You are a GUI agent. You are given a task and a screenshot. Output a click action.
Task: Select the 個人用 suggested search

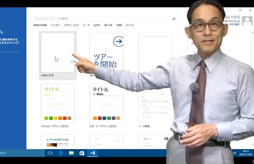[108, 25]
